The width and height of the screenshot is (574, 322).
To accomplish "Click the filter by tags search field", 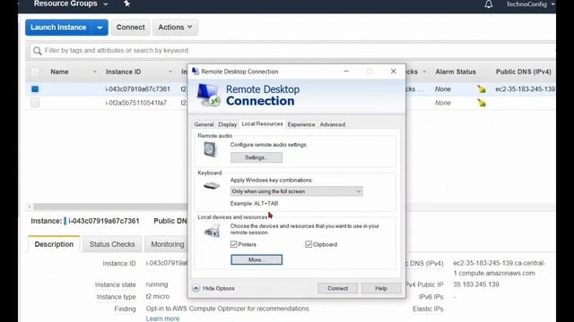I will [293, 50].
